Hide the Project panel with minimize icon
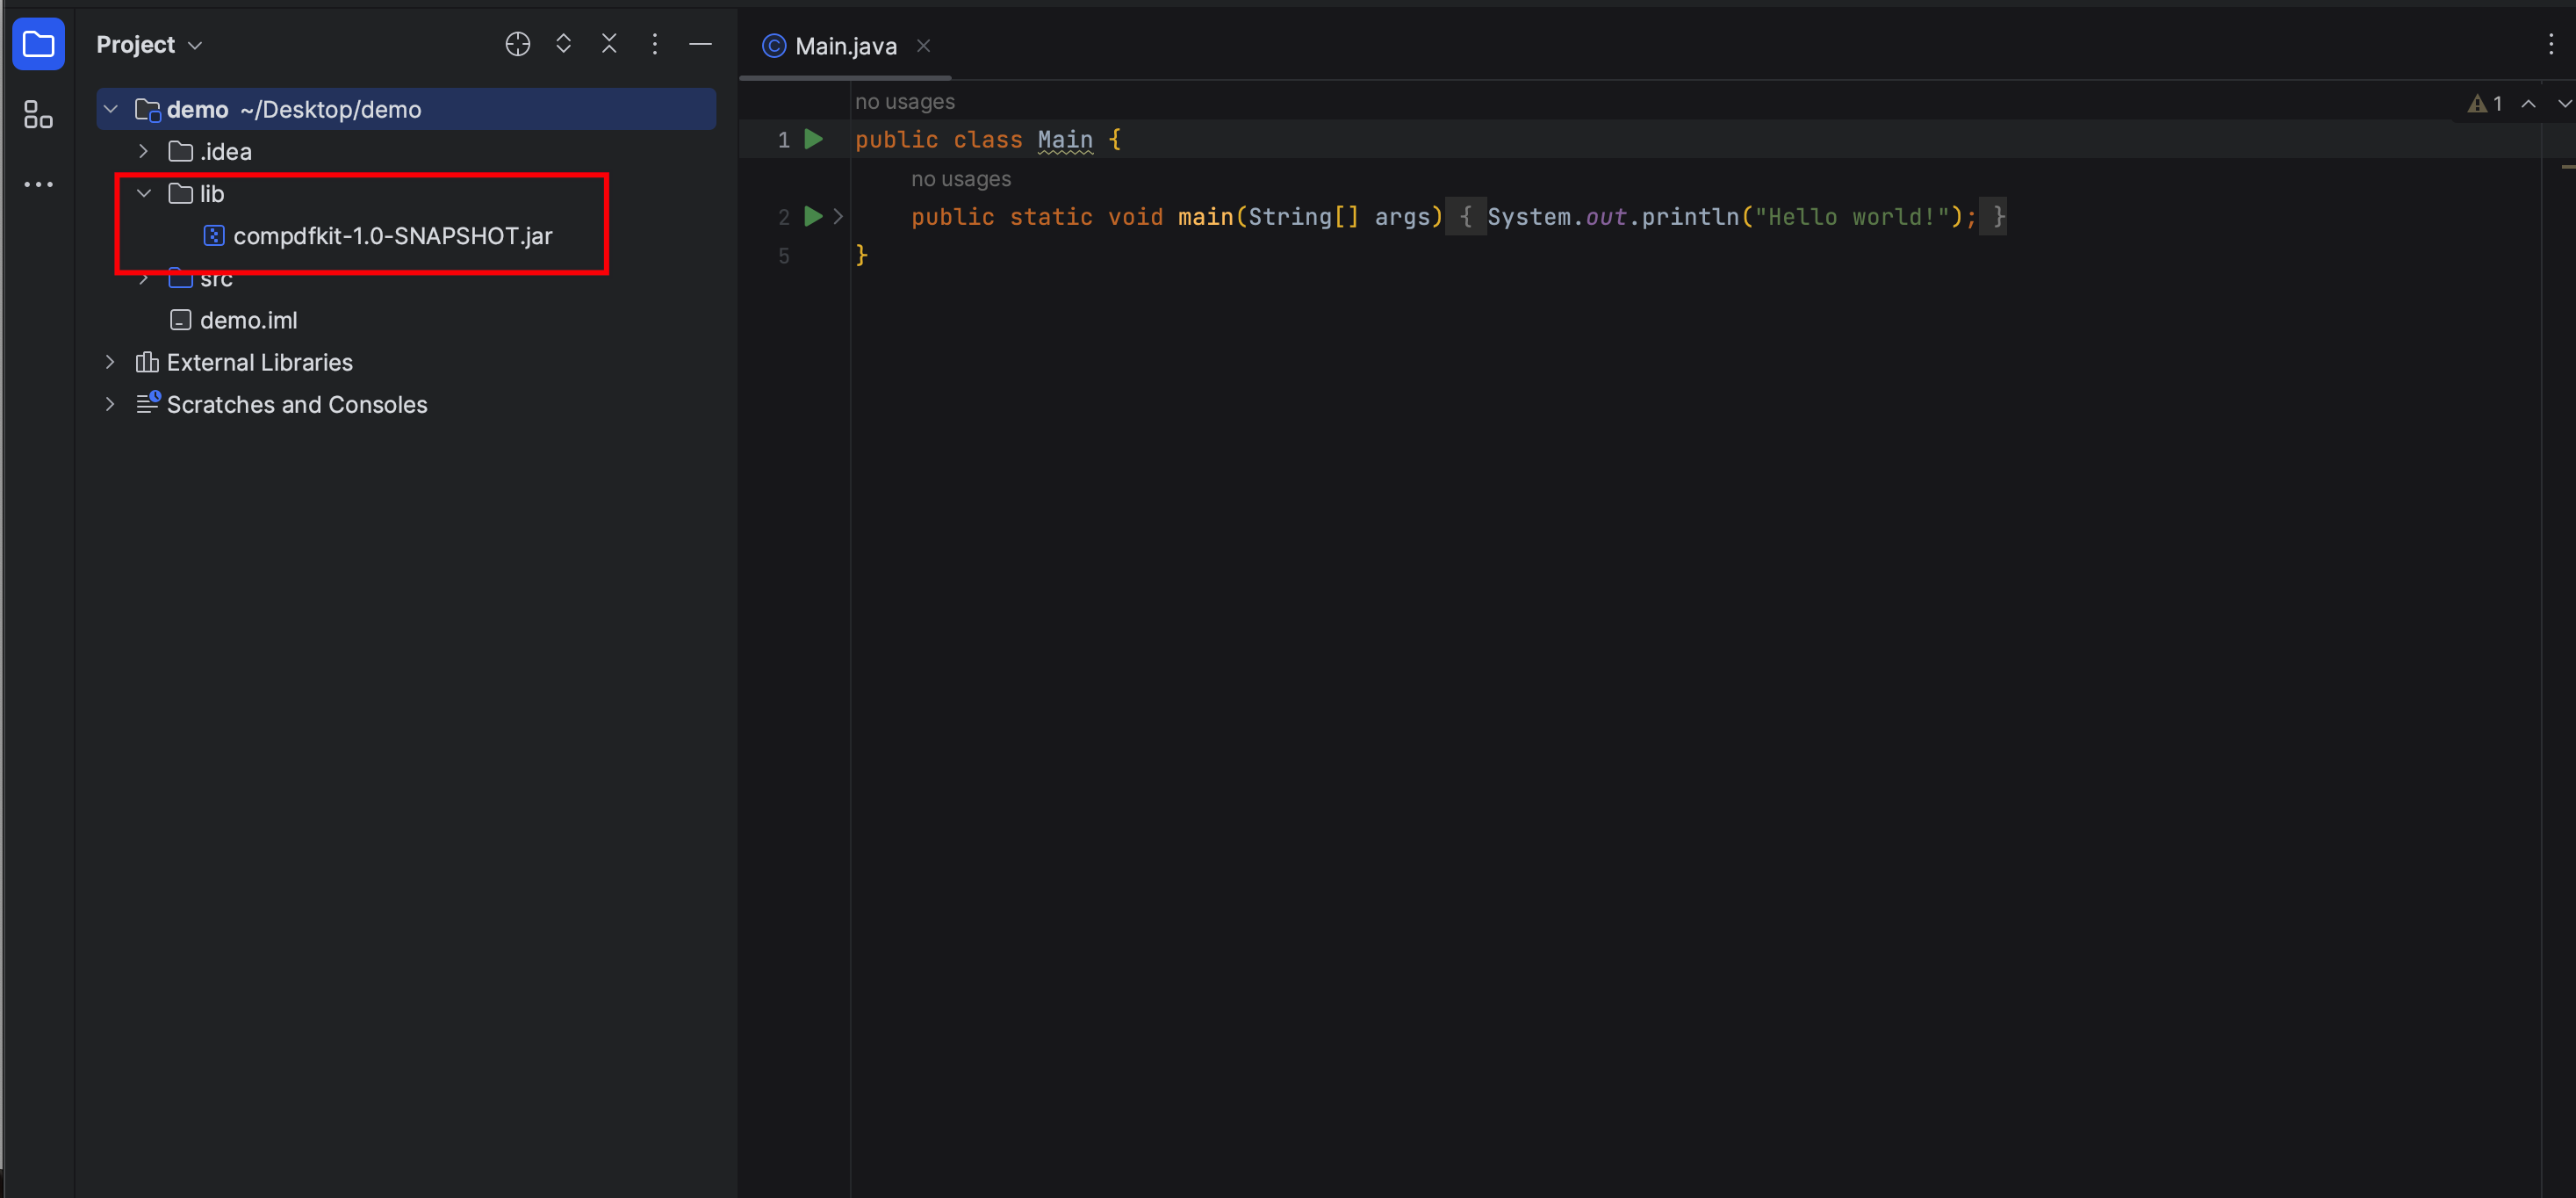The image size is (2576, 1198). [701, 44]
